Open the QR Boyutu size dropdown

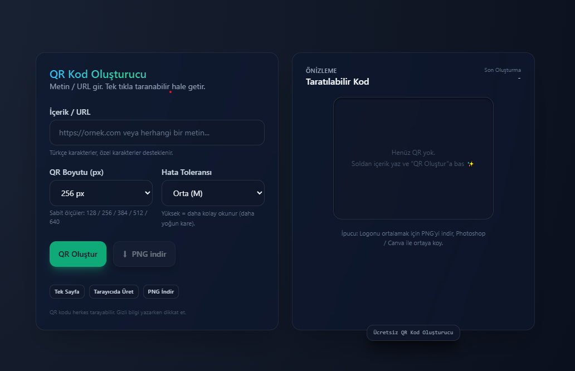pyautogui.click(x=101, y=193)
